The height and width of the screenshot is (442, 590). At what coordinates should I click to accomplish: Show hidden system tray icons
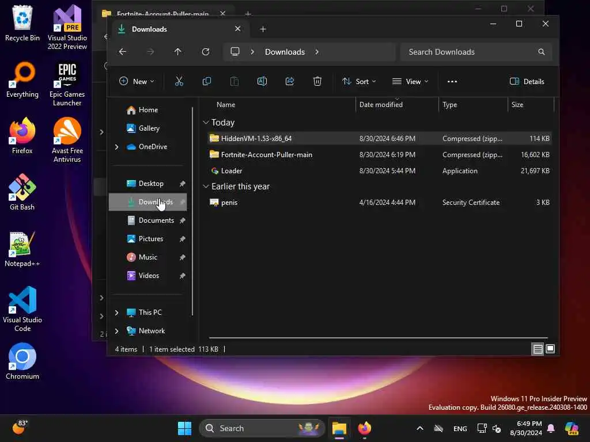click(420, 428)
